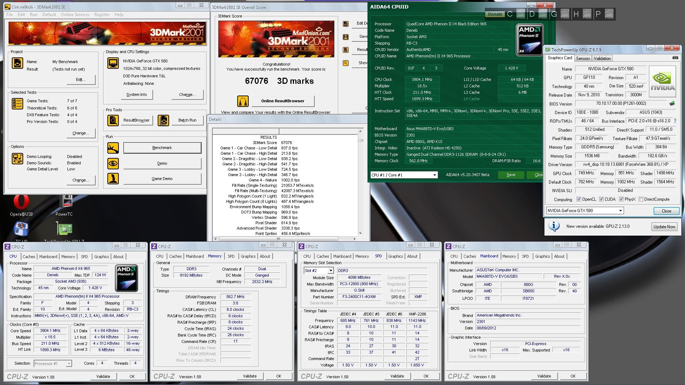The height and width of the screenshot is (385, 685).
Task: Click the AMD Phenom II logo in AIDA64 CPUID
Action: (x=529, y=40)
